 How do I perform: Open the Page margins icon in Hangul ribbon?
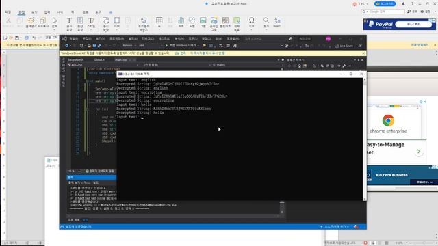click(117, 20)
